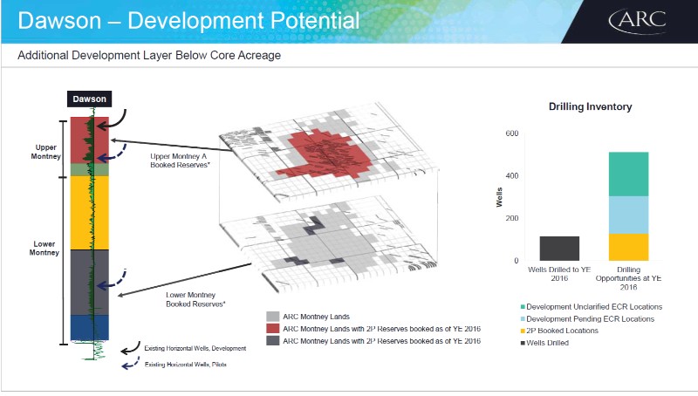Select 'Lower Montney Booked Reserves*' text
This screenshot has height=396, width=698.
(x=195, y=299)
